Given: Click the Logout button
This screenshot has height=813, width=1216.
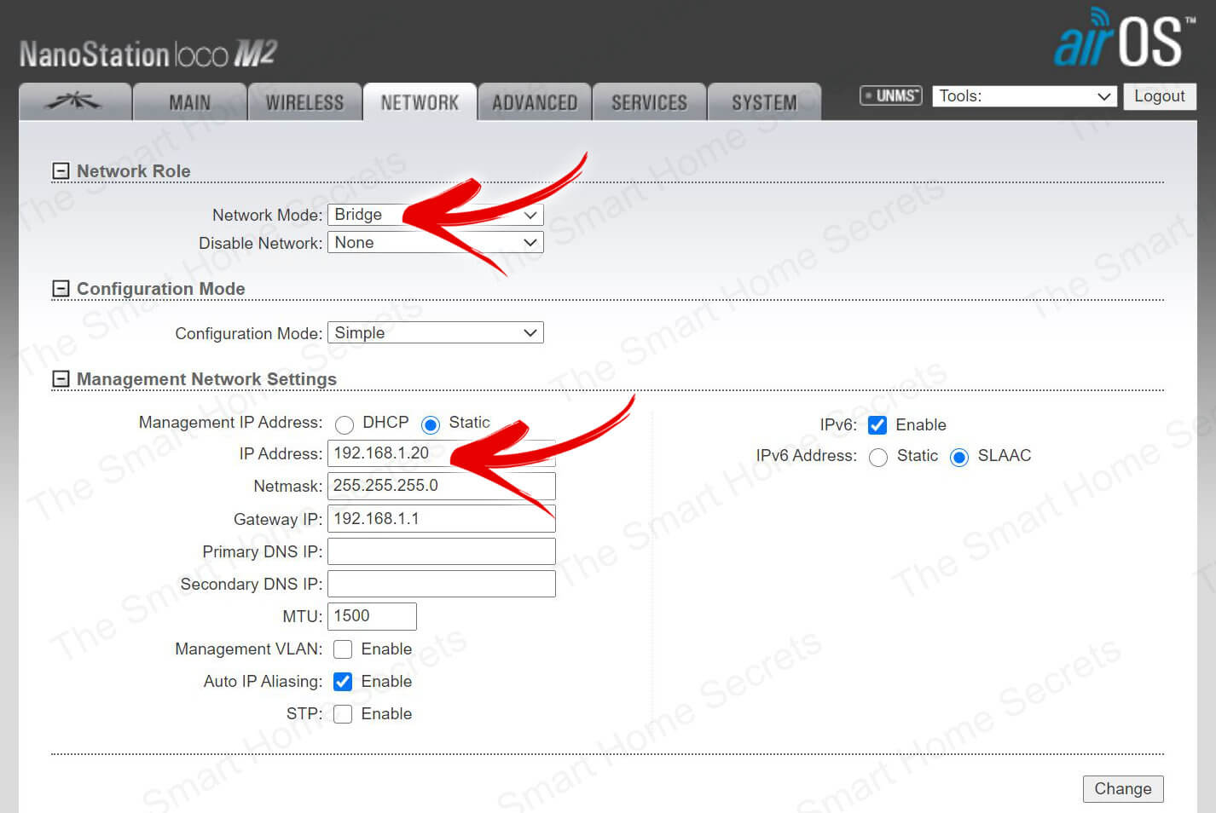Looking at the screenshot, I should (x=1159, y=96).
